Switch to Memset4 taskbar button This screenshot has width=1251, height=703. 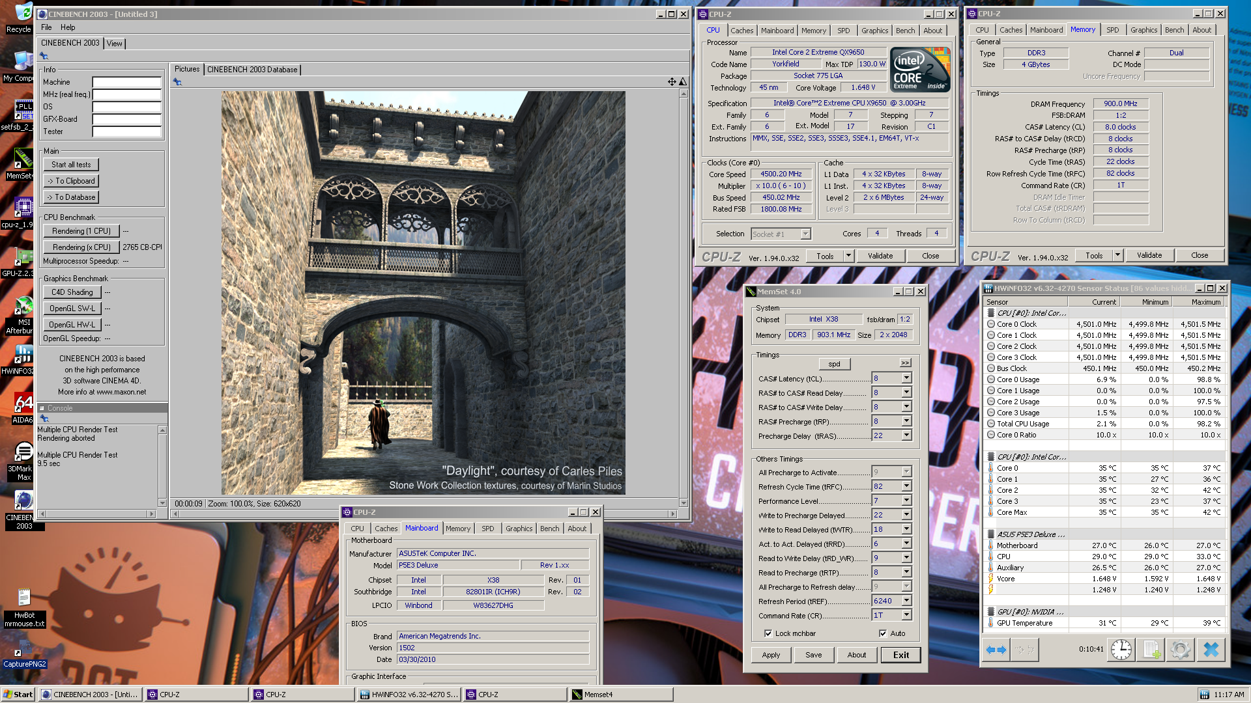pyautogui.click(x=620, y=695)
